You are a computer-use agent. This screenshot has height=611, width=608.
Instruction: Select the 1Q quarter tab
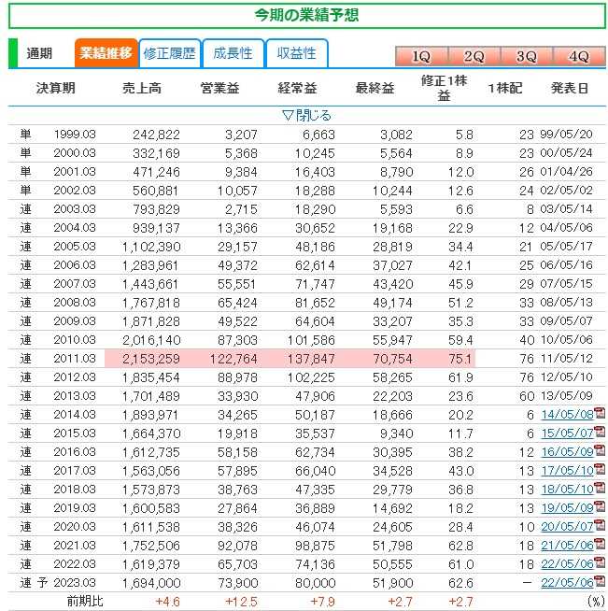tap(421, 57)
